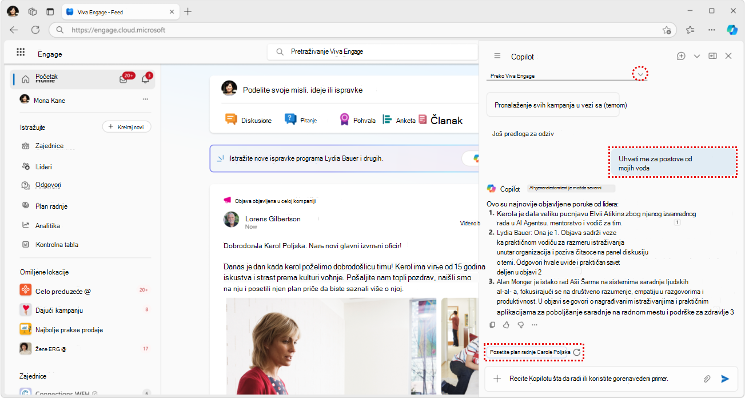745x398 pixels.
Task: Click the browser address bar URL
Action: 118,30
